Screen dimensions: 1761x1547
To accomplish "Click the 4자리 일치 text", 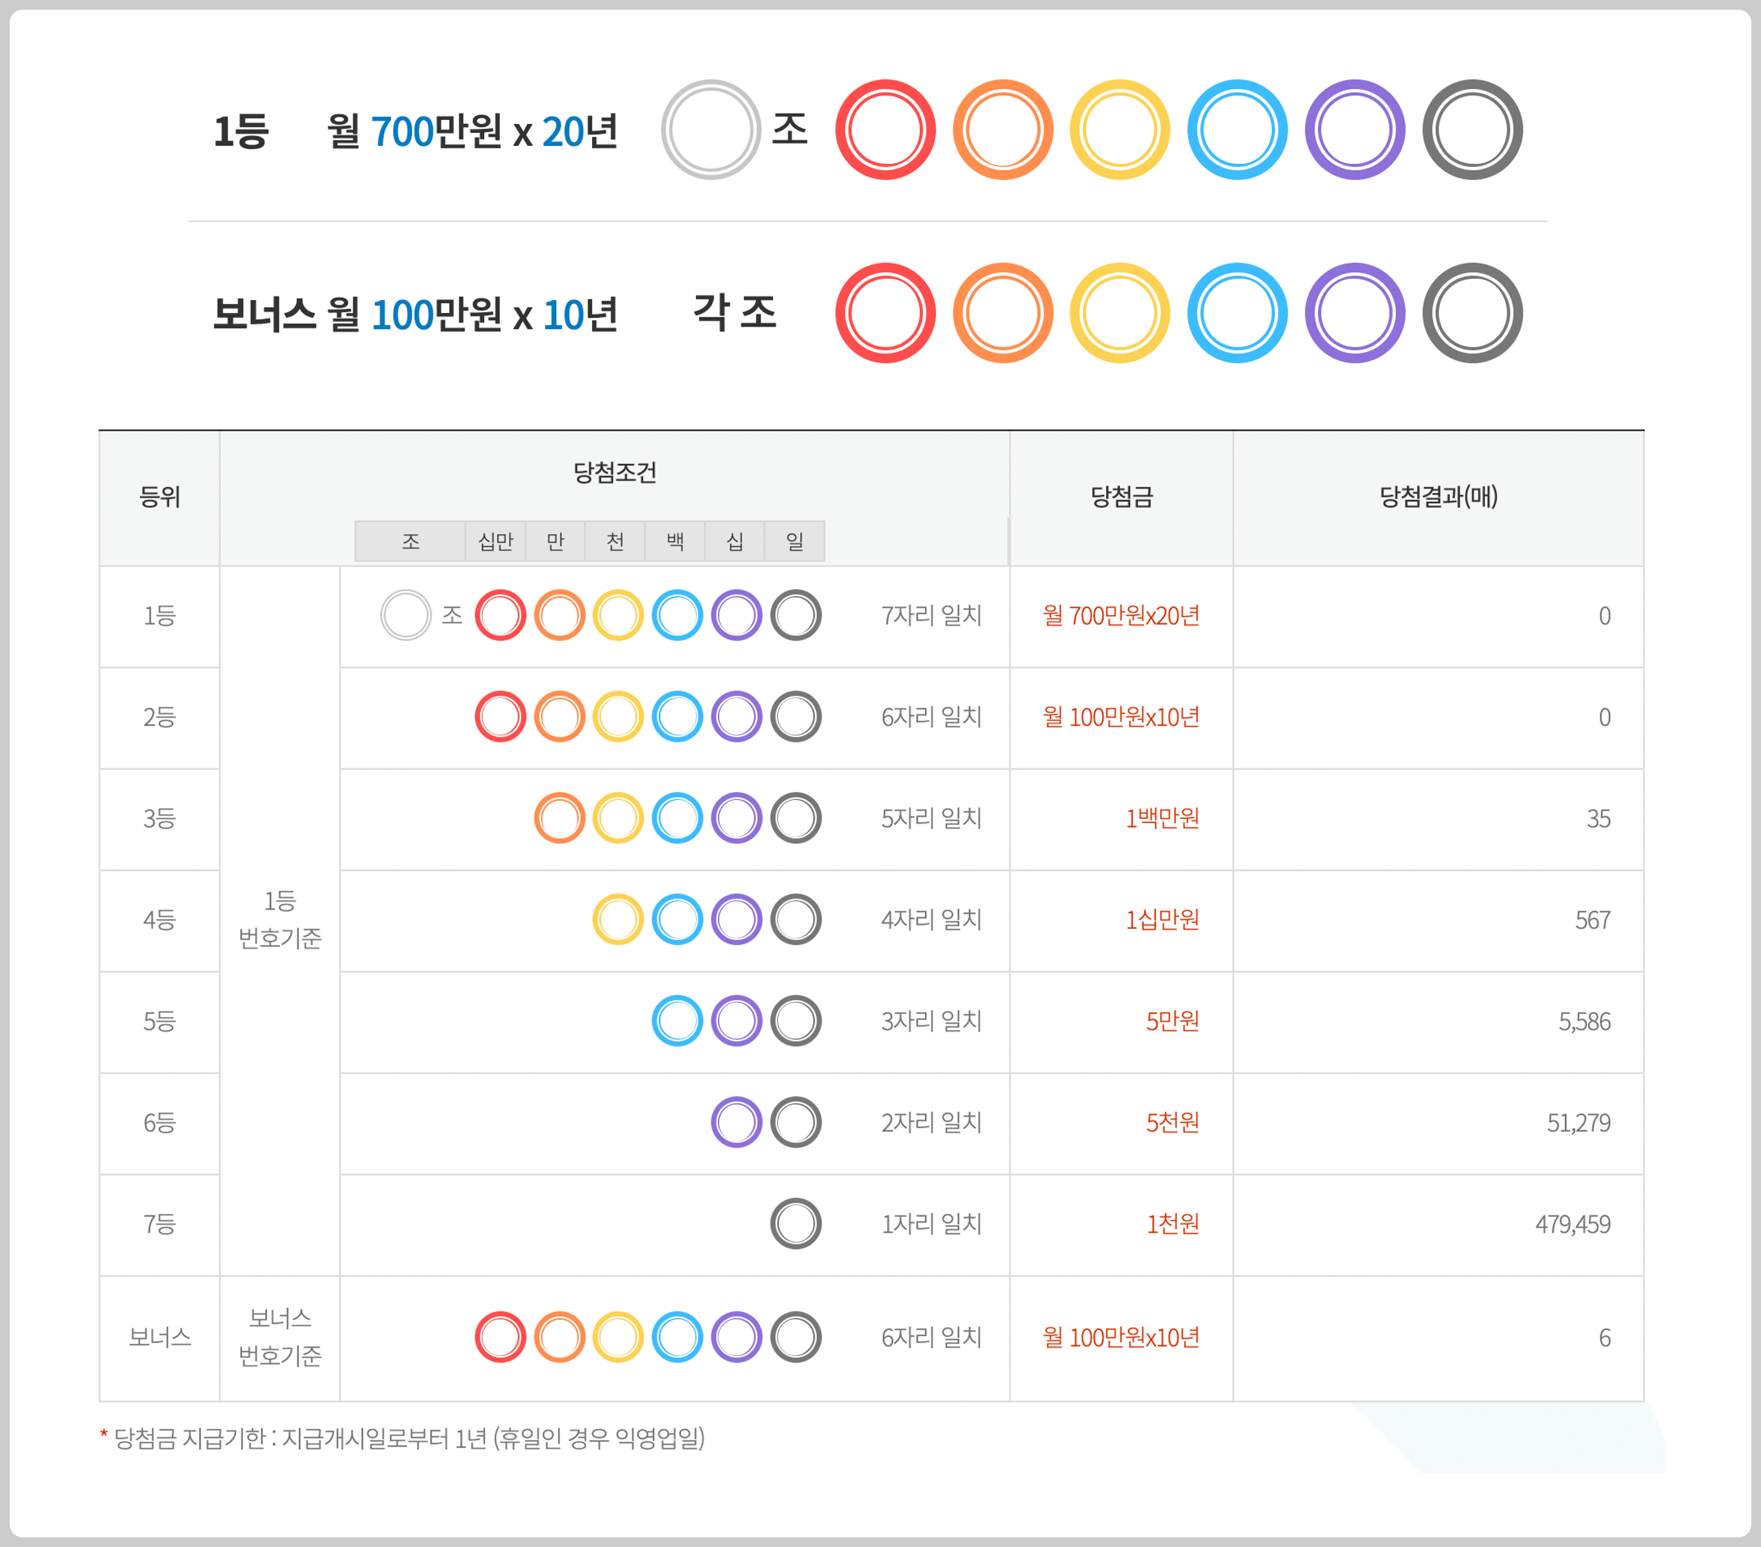I will (931, 919).
